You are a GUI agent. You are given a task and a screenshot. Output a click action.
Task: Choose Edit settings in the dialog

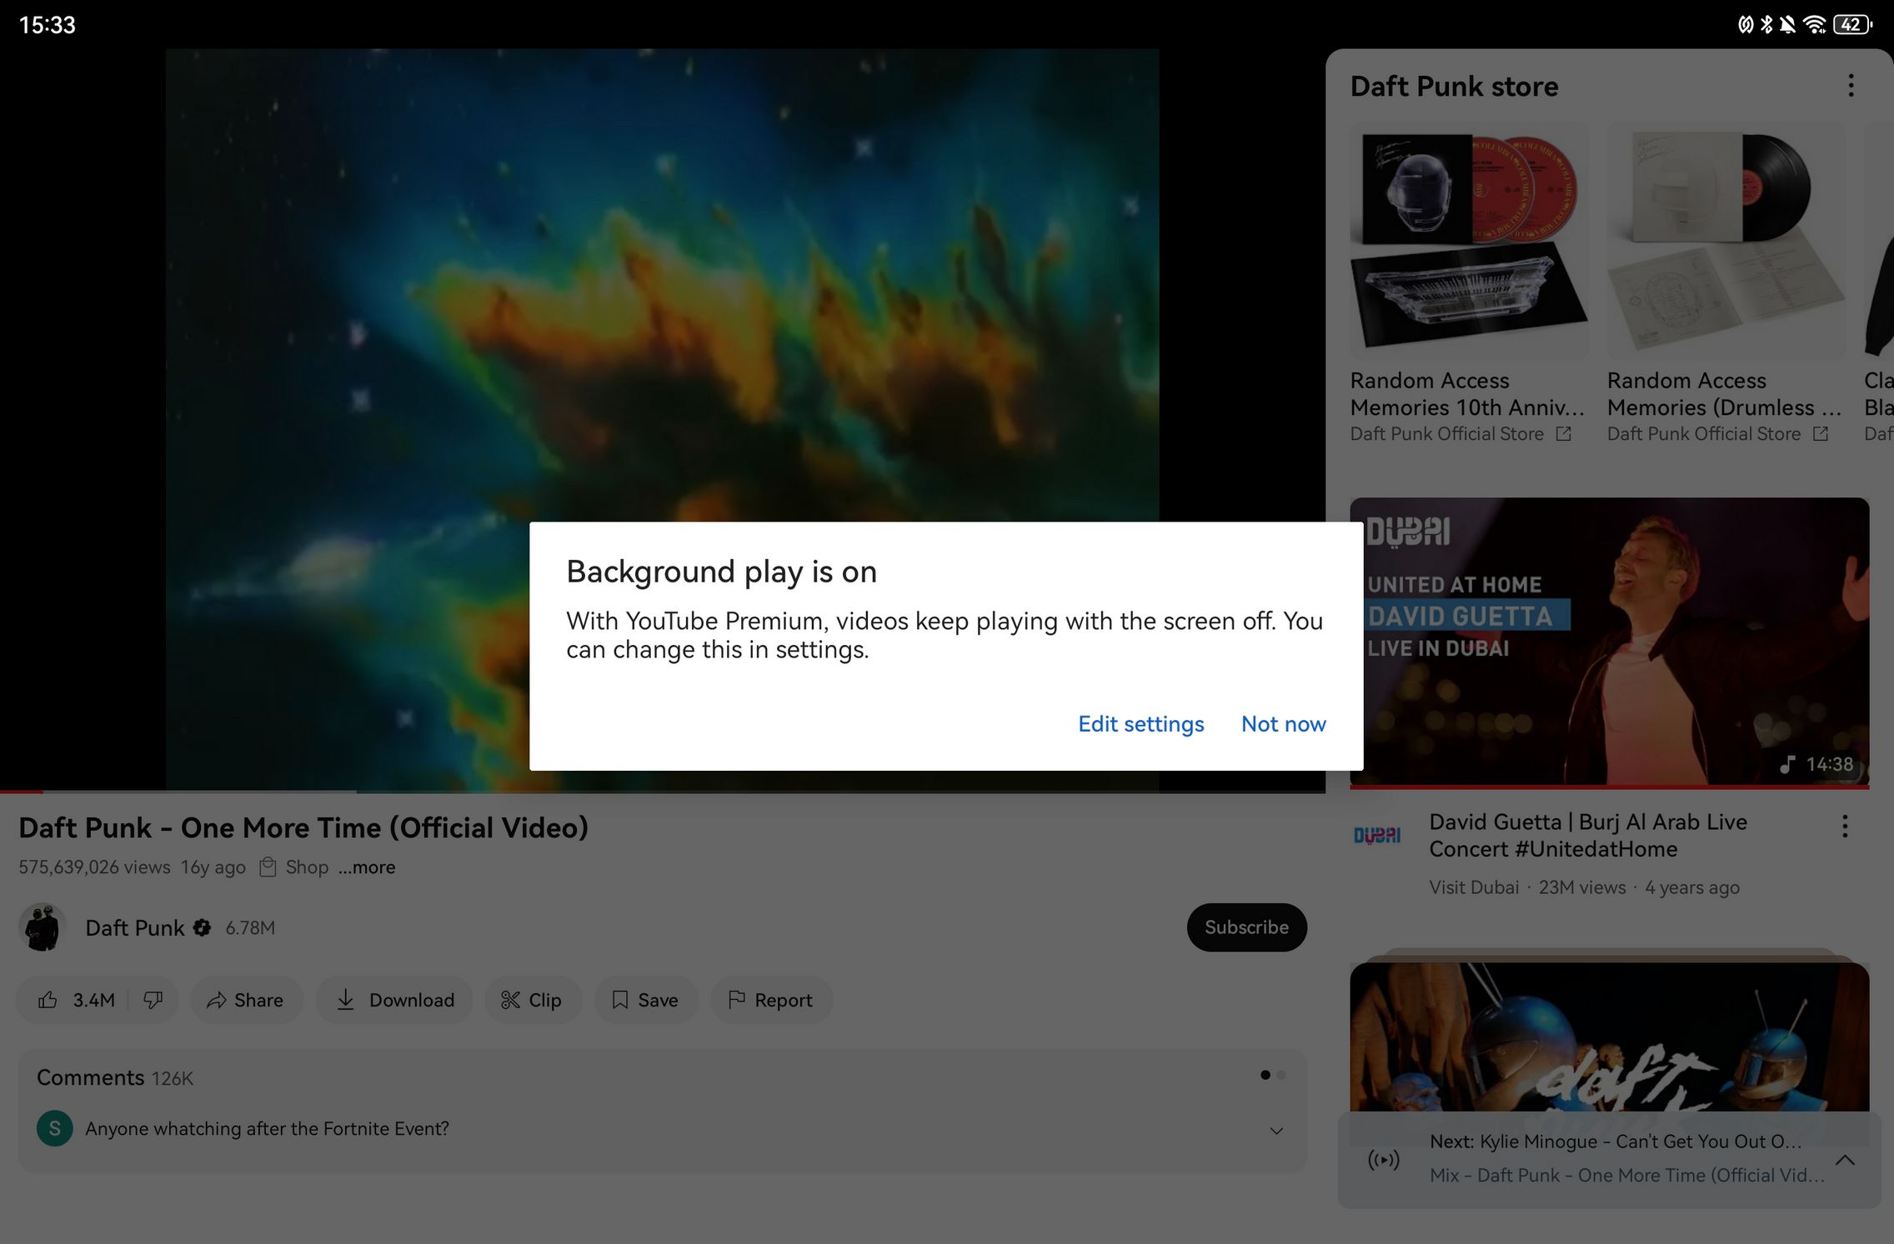click(1140, 724)
